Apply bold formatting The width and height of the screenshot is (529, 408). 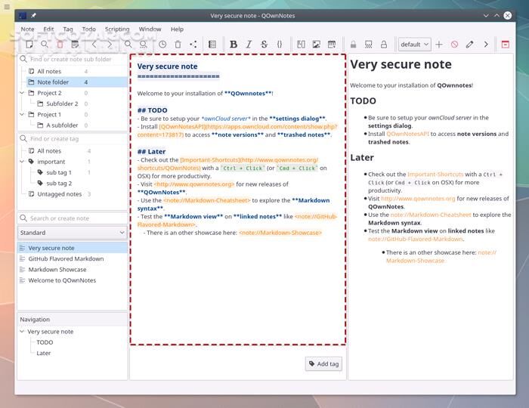point(233,44)
